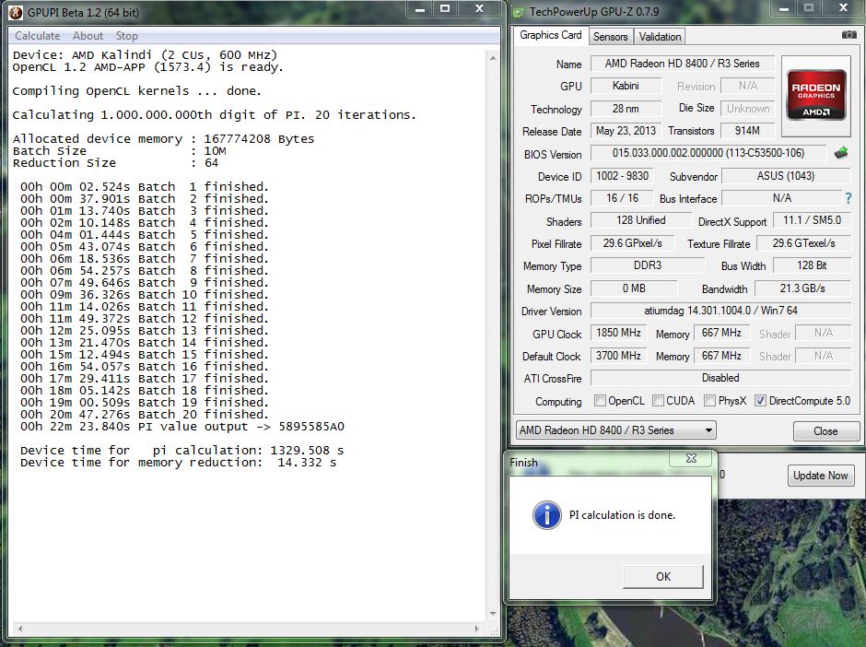Click 'Allocated device memory : 167774208 Bytes'
The width and height of the screenshot is (866, 647).
163,138
